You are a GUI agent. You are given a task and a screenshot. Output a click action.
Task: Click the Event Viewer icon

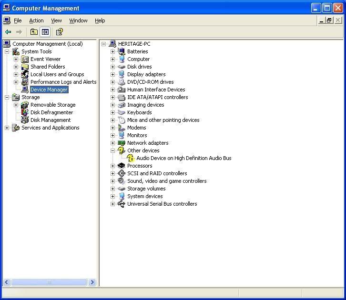coord(25,60)
